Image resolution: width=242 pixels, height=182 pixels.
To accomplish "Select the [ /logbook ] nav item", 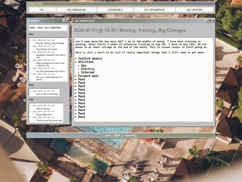I will coord(115,9).
